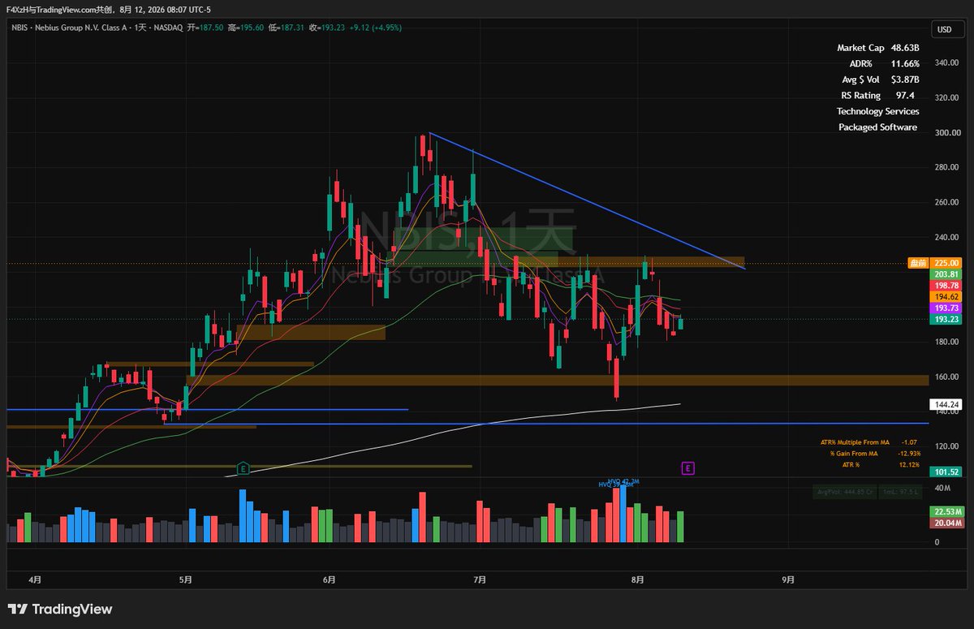Viewport: 974px width, 629px height.
Task: Click the Technology Services sector text
Action: (878, 111)
